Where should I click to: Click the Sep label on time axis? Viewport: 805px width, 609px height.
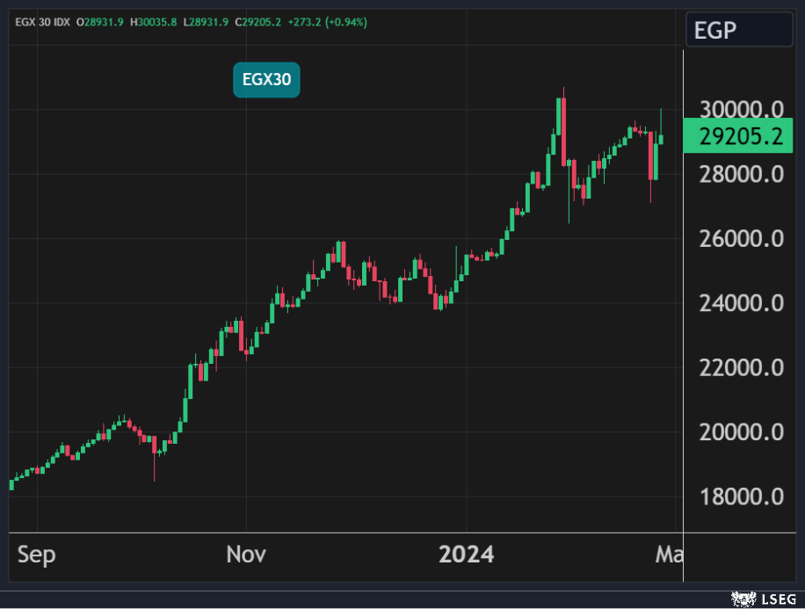pos(37,555)
